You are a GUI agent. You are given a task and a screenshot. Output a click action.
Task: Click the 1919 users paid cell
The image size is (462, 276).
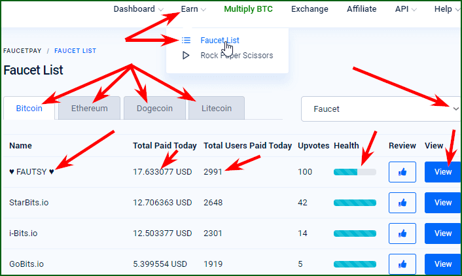point(213,264)
